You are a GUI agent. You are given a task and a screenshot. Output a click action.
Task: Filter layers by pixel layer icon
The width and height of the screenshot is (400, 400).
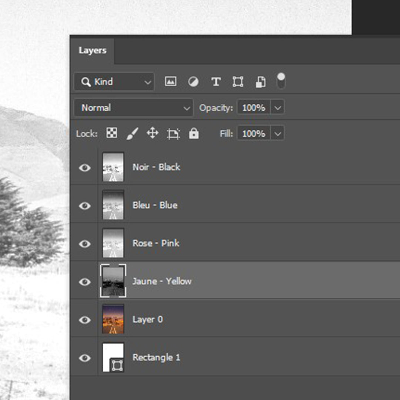click(170, 82)
